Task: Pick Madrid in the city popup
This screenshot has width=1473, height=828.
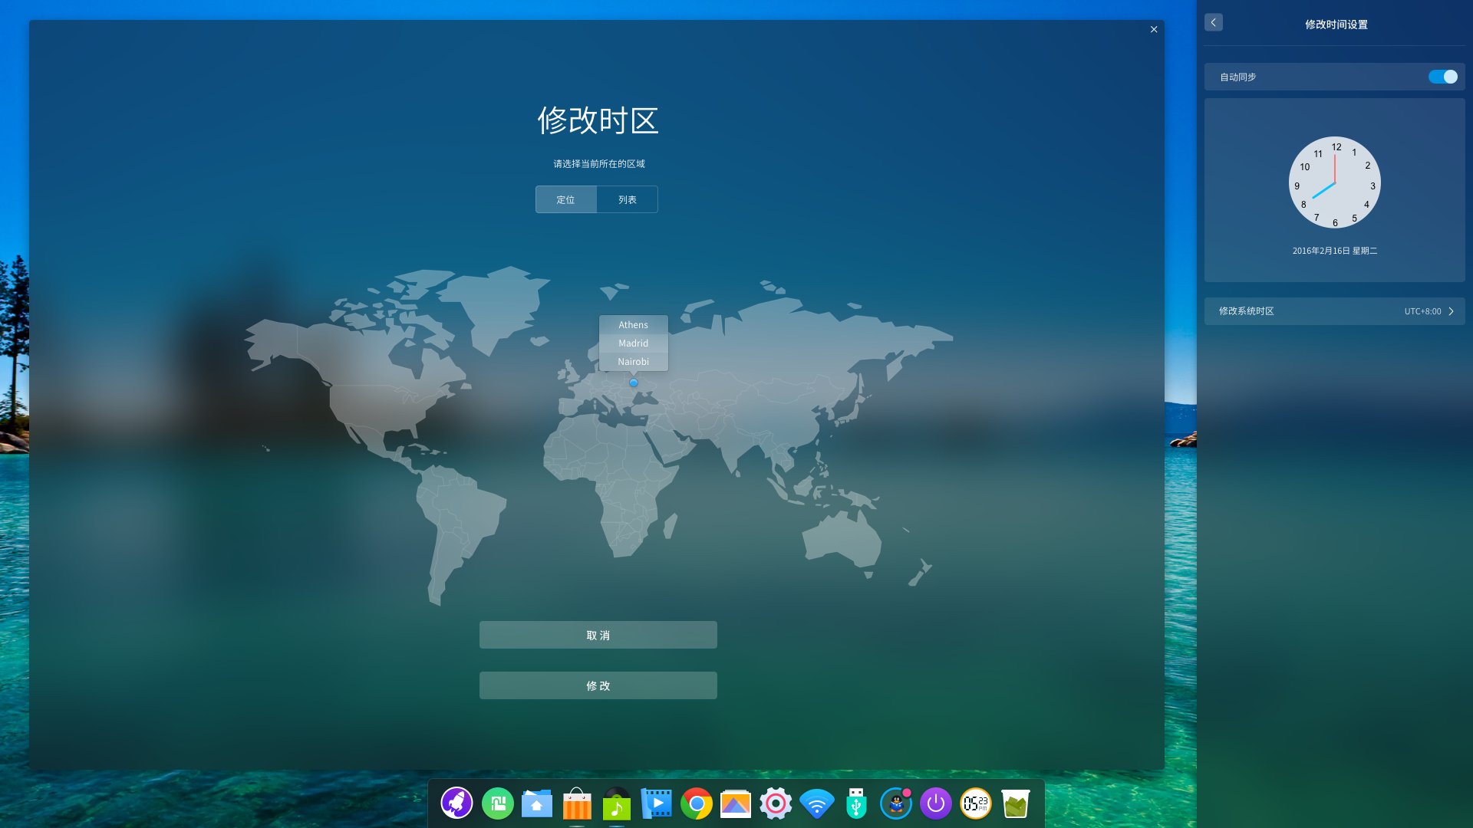Action: [x=633, y=343]
